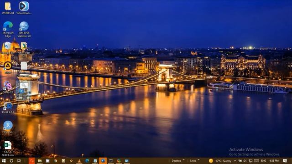Select the AIMP desktop shortcut
This screenshot has width=292, height=164.
pyautogui.click(x=8, y=68)
